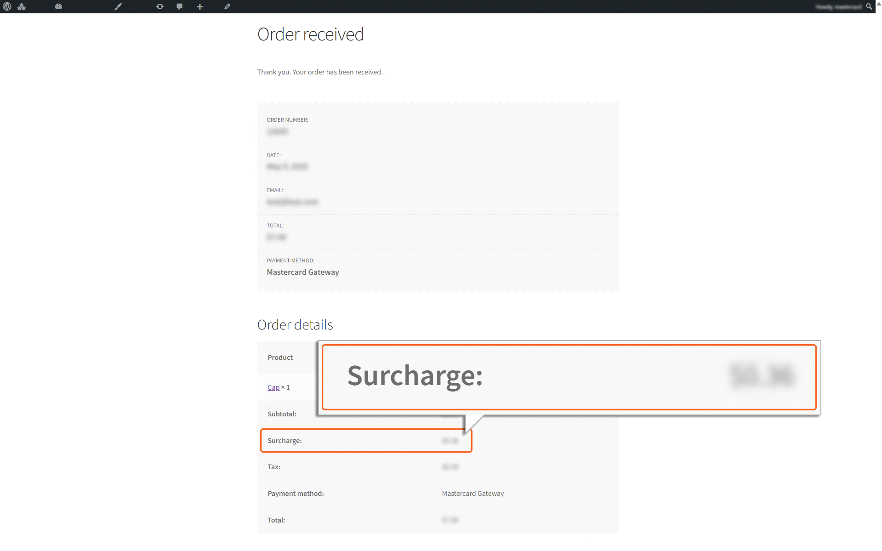The image size is (882, 551).
Task: Click the blurred value under EMAIL label
Action: [292, 202]
